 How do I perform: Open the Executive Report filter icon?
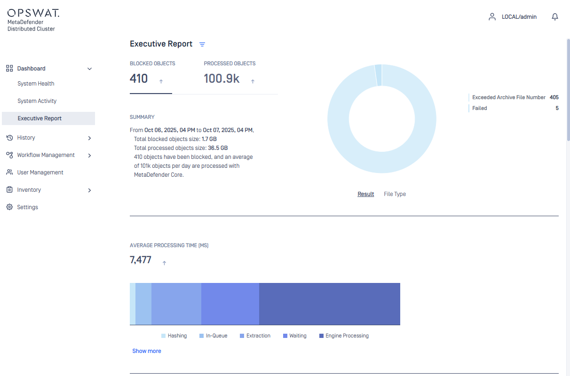tap(202, 44)
